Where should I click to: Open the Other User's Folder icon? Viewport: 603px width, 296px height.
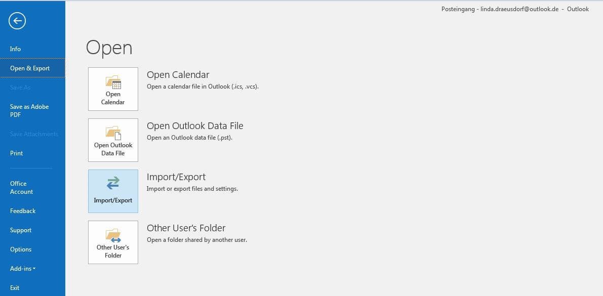(112, 242)
